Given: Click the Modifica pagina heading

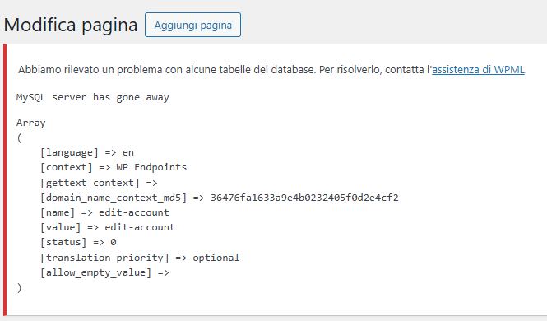Looking at the screenshot, I should 71,26.
